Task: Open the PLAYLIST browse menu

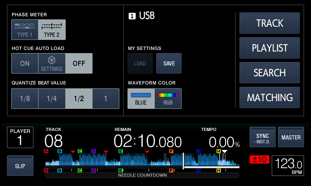Action: click(x=269, y=48)
